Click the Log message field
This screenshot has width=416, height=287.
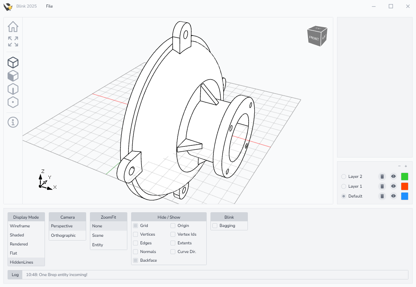[x=215, y=275]
